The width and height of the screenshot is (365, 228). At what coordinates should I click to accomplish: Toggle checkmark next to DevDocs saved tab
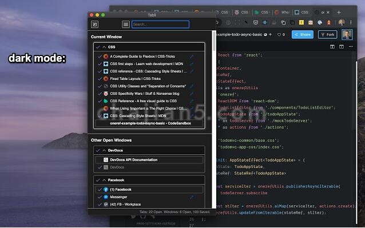pyautogui.click(x=100, y=167)
